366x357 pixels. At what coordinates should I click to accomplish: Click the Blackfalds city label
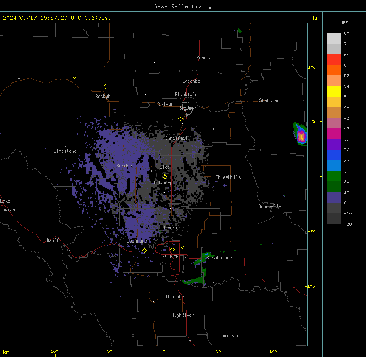(187, 95)
